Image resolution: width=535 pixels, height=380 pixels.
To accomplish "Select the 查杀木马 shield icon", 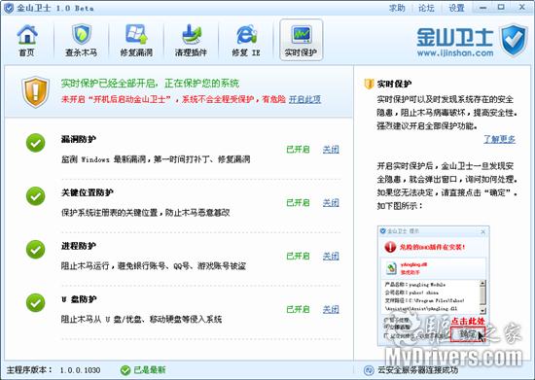I will (82, 34).
